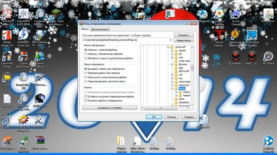277x155 pixels.
Task: Open Right Click Image gear icon
Action: point(23,123)
